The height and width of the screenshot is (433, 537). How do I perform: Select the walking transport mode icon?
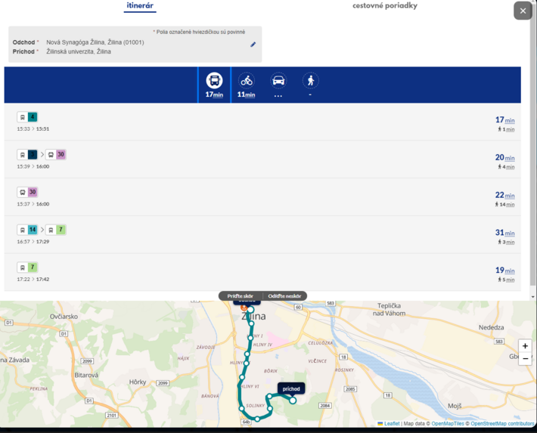310,81
